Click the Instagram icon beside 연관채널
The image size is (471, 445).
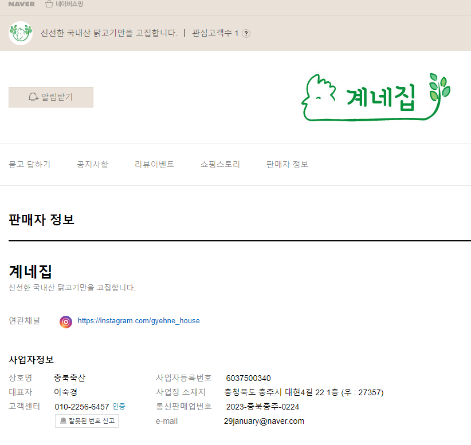66,322
